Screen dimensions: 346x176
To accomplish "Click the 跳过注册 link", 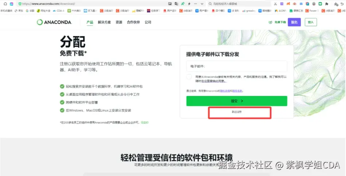I will (237, 112).
